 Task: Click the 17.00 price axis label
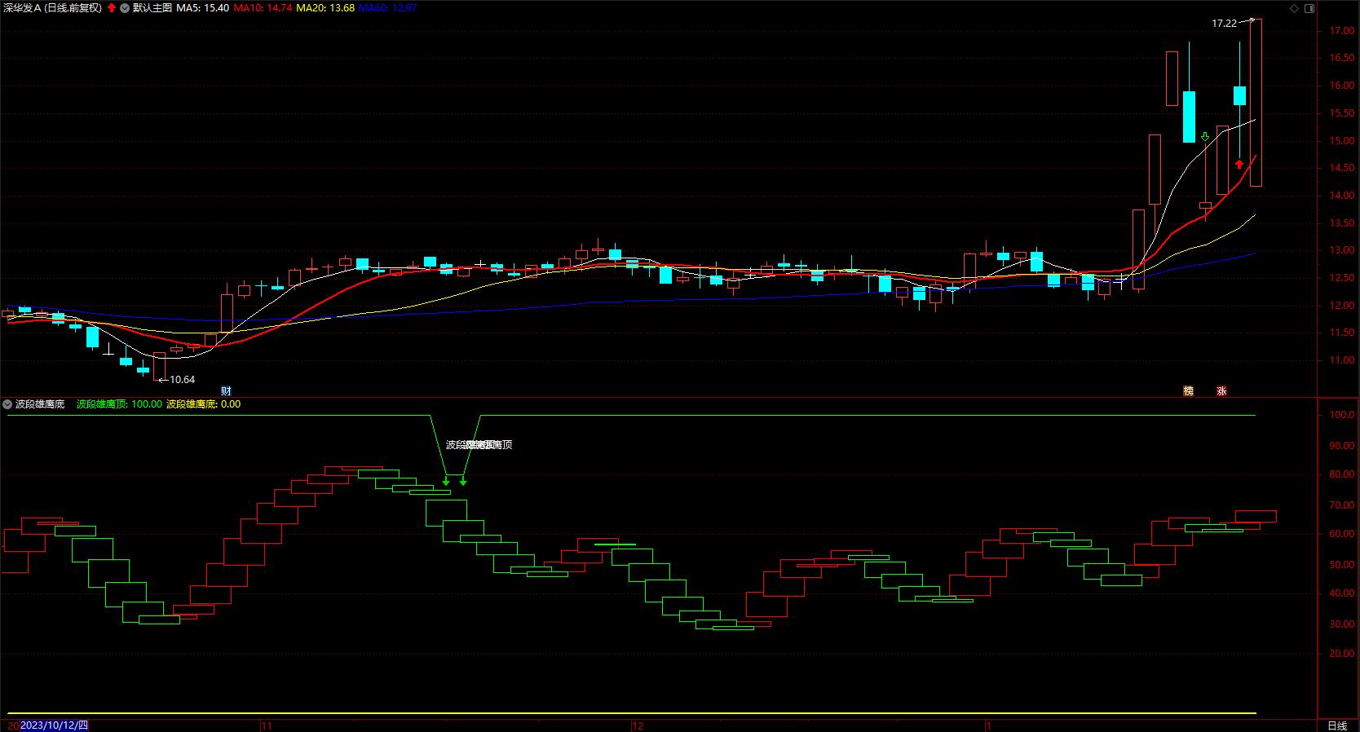1342,31
